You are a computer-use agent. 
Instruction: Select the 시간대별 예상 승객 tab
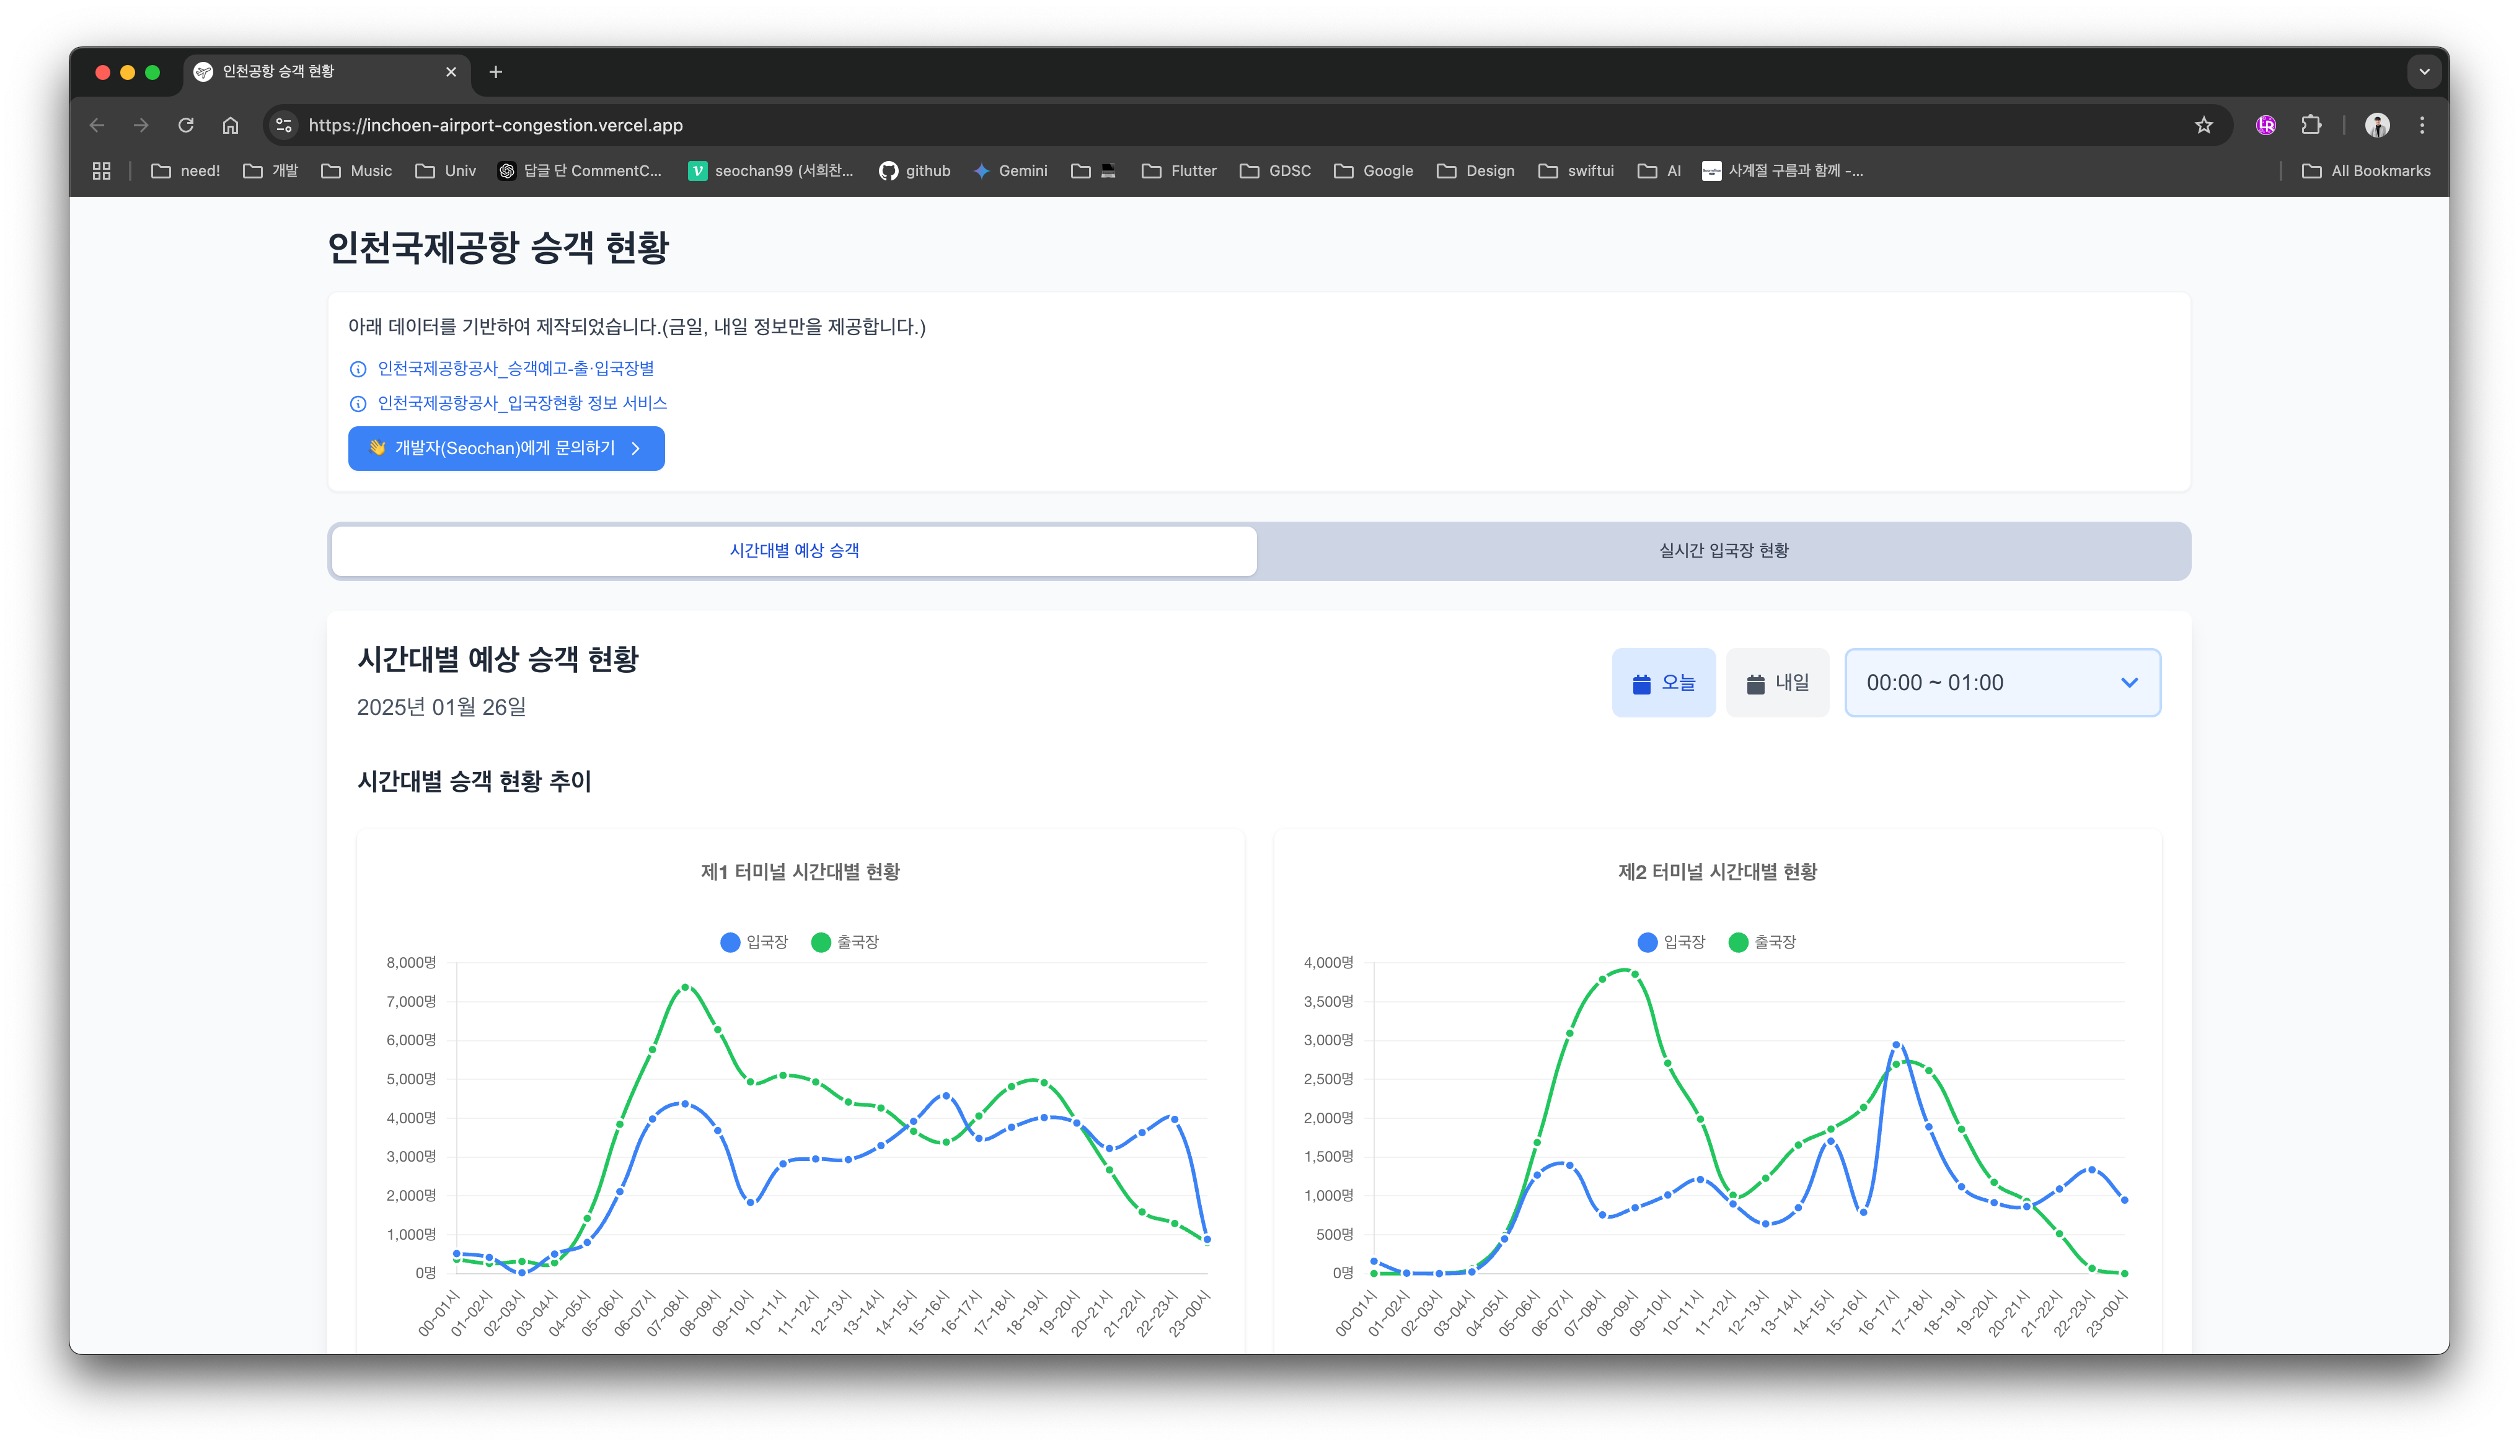pyautogui.click(x=793, y=550)
